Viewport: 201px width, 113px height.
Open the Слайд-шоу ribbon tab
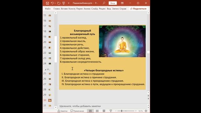(95, 9)
